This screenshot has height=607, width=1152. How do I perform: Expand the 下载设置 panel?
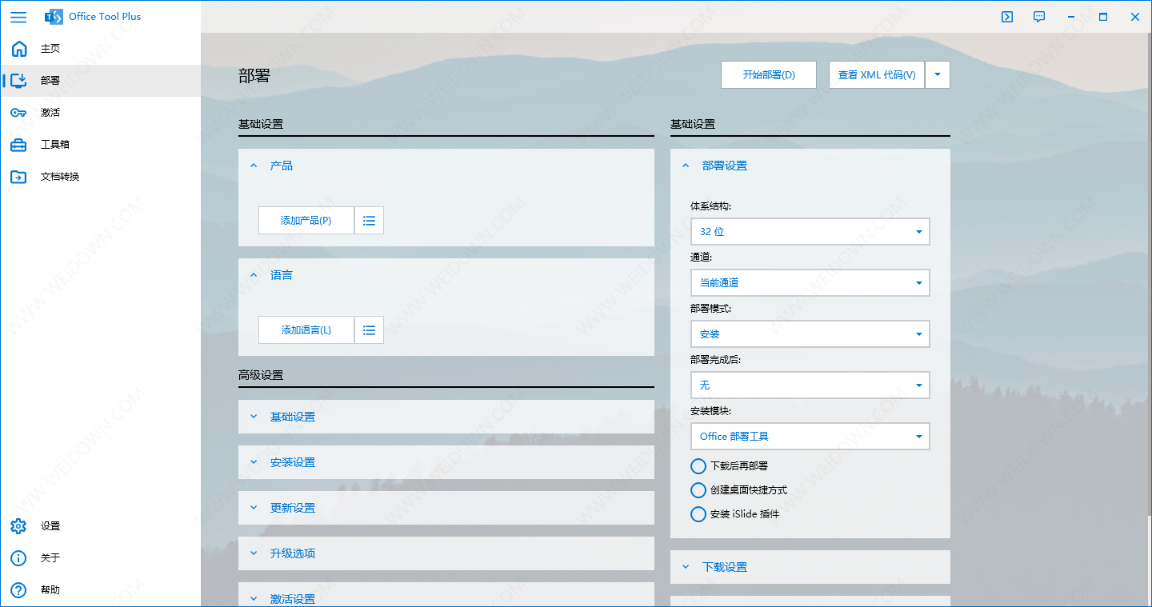(810, 567)
